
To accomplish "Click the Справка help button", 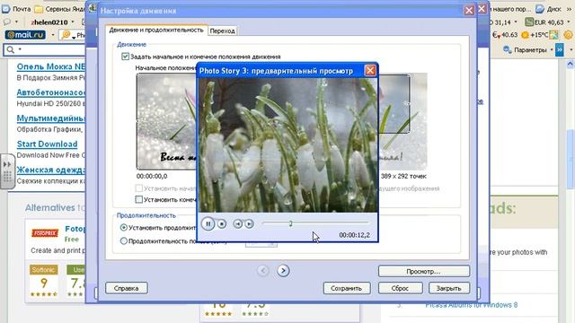I will pos(126,288).
